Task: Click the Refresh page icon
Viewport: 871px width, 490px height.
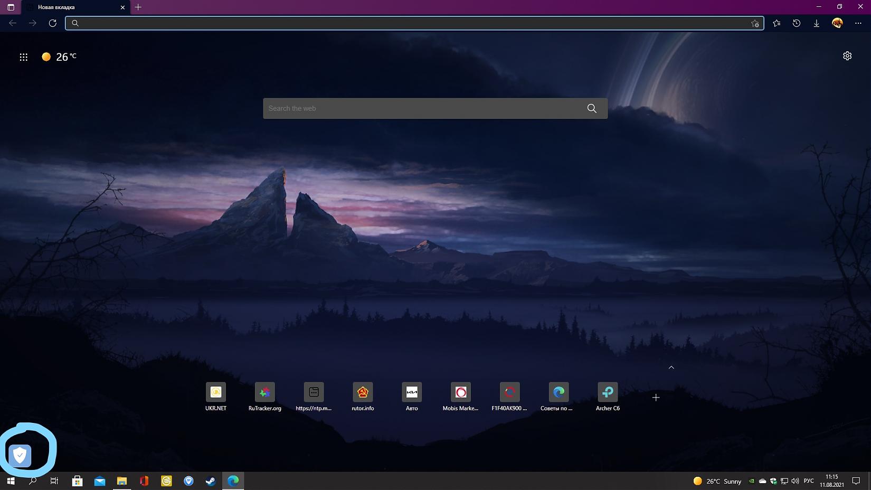Action: click(52, 23)
